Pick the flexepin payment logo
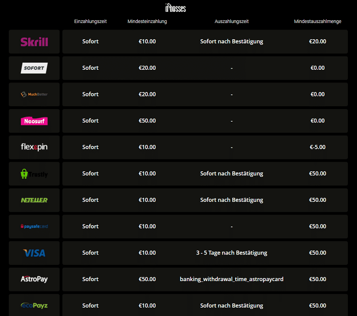The image size is (357, 316). point(34,147)
